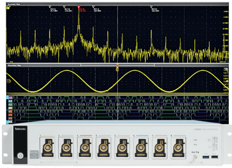Select the channel 3 input connector

pos(85,148)
